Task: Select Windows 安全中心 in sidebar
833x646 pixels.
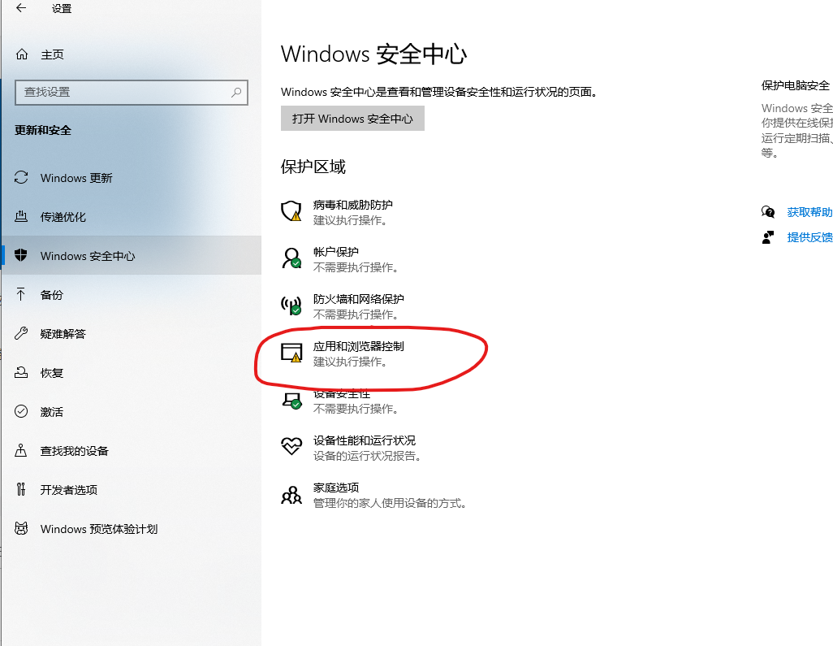Action: (132, 255)
